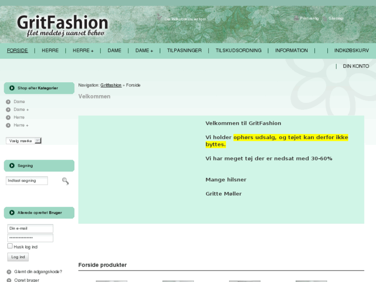Click the Printvenlig link text

tap(309, 19)
